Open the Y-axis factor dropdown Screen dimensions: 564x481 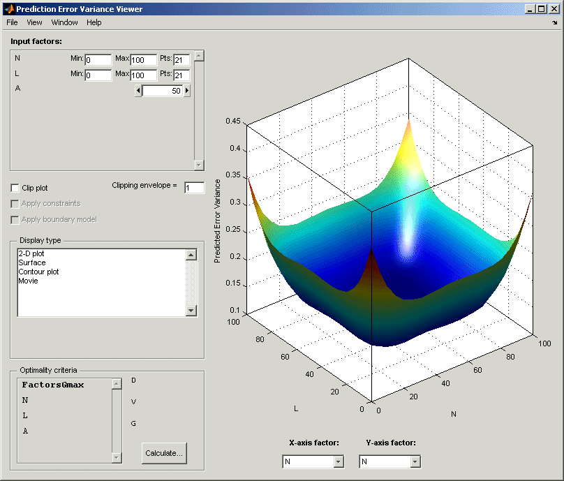click(x=415, y=461)
